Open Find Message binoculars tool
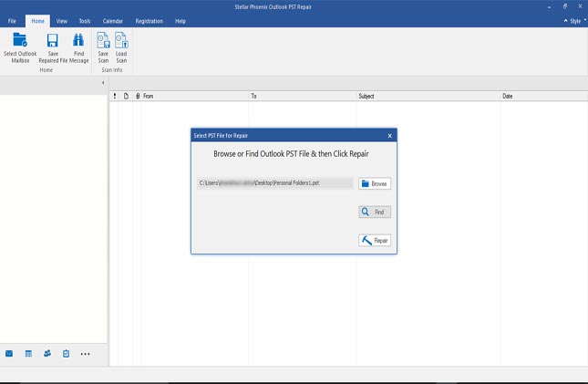Viewport: 588px width, 384px height. point(79,41)
